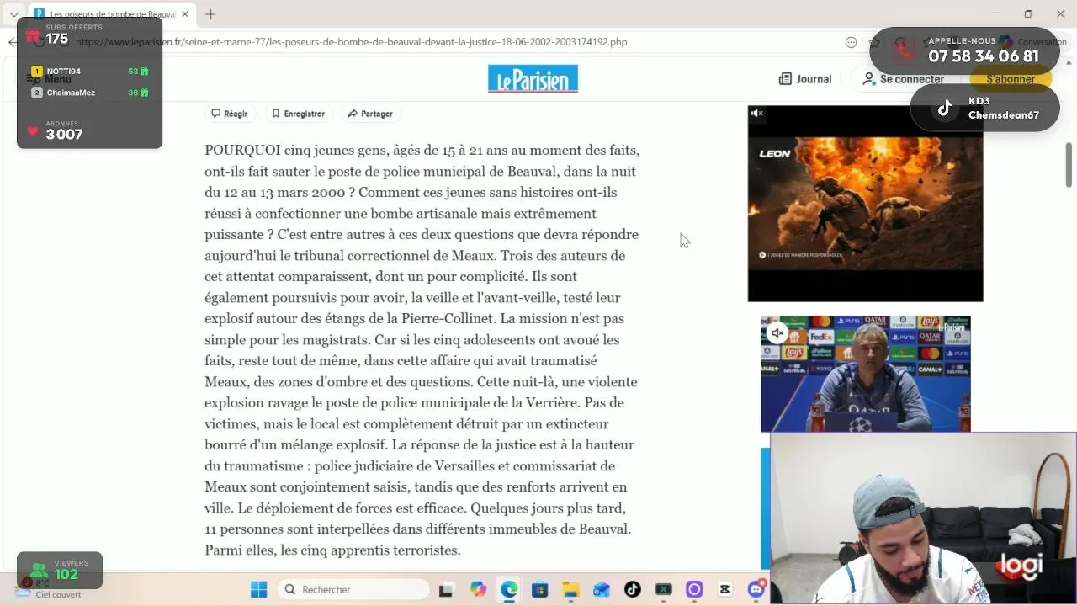Click Se connecter to sign in
This screenshot has height=606, width=1077.
click(x=903, y=79)
